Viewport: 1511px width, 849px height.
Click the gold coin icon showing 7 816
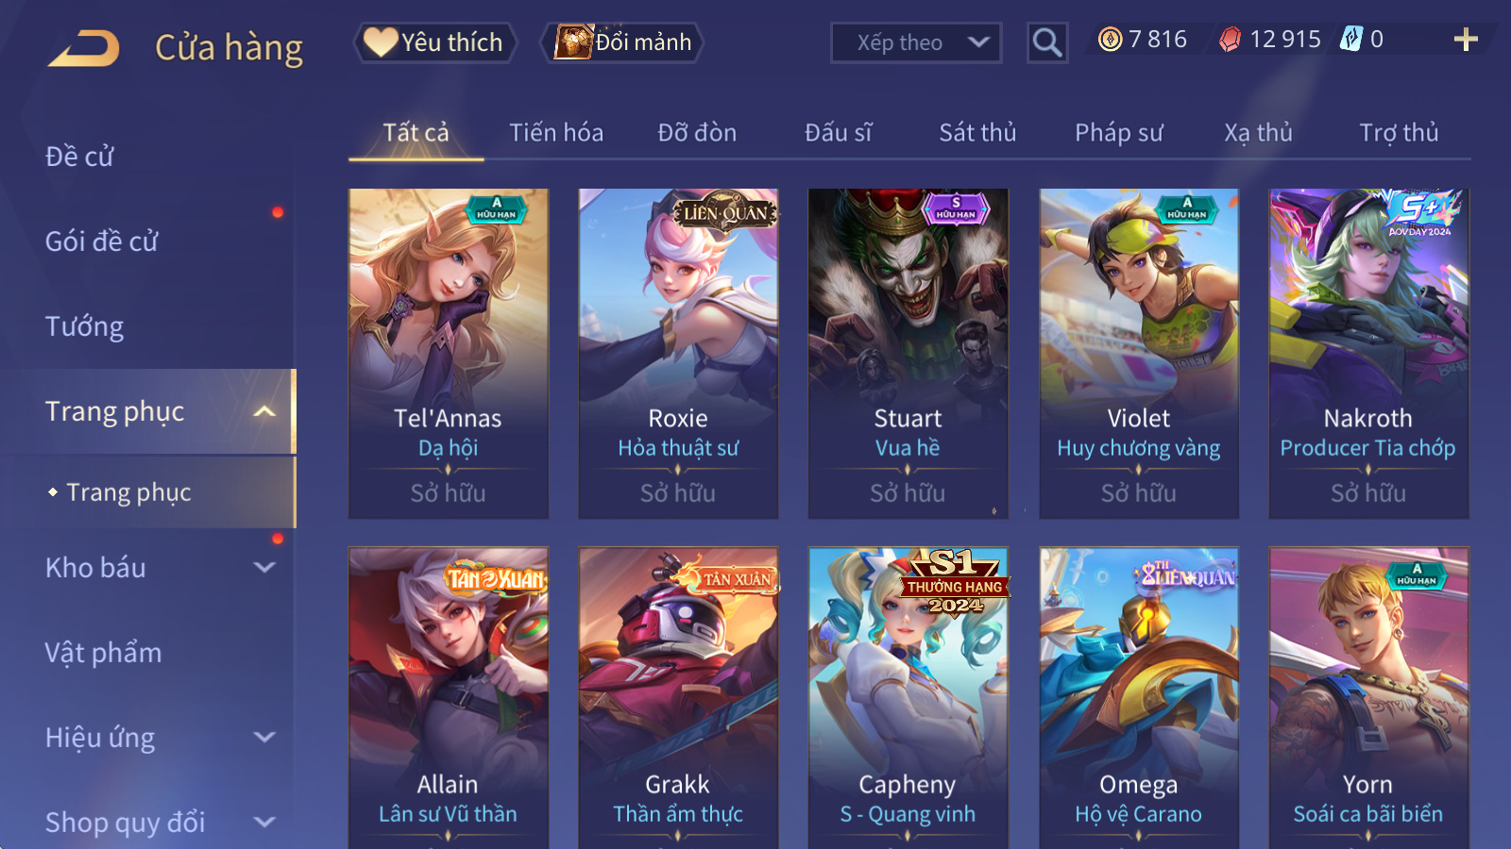(x=1111, y=39)
